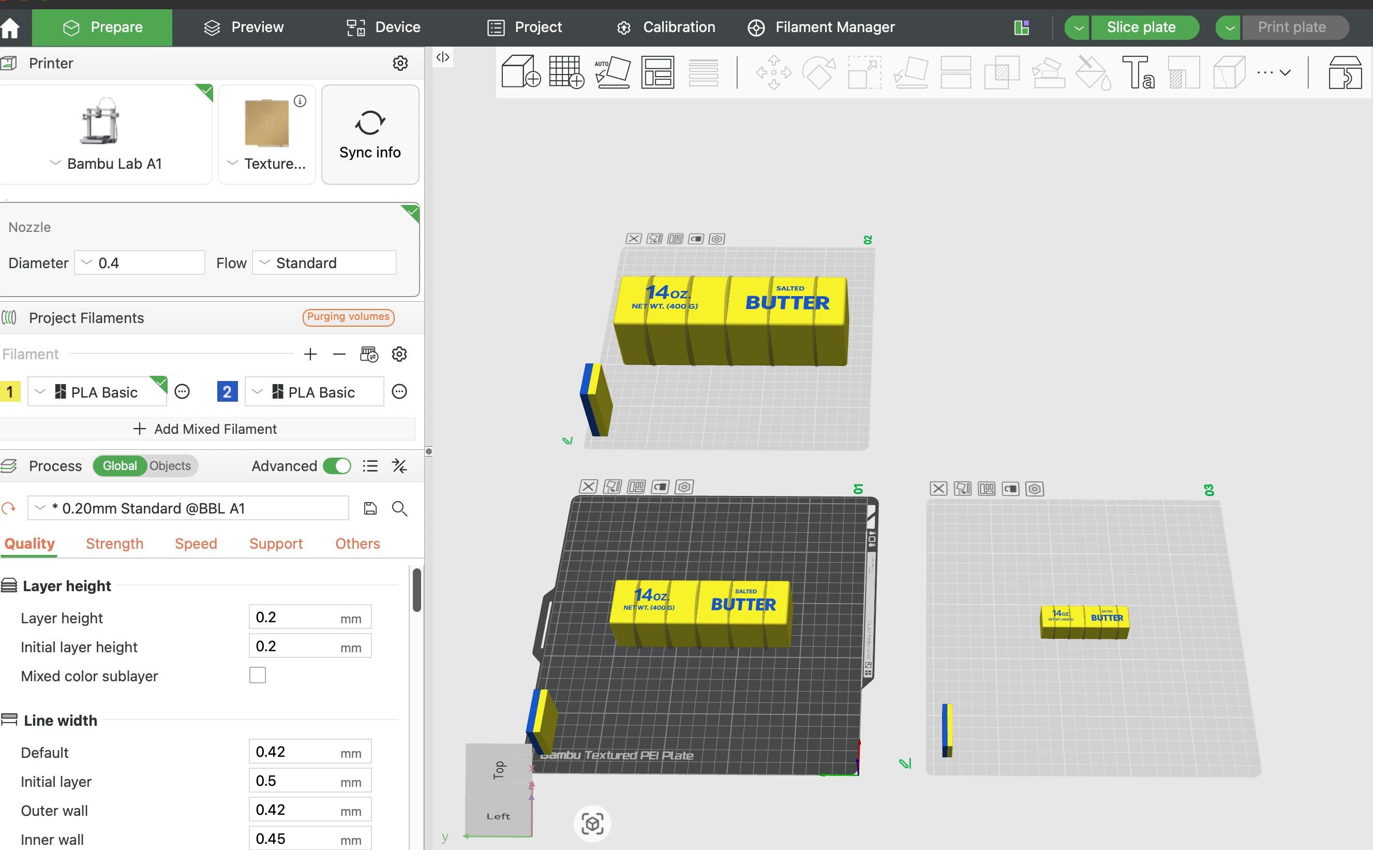Viewport: 1373px width, 850px height.
Task: Open the printer settings gear icon
Action: [400, 63]
